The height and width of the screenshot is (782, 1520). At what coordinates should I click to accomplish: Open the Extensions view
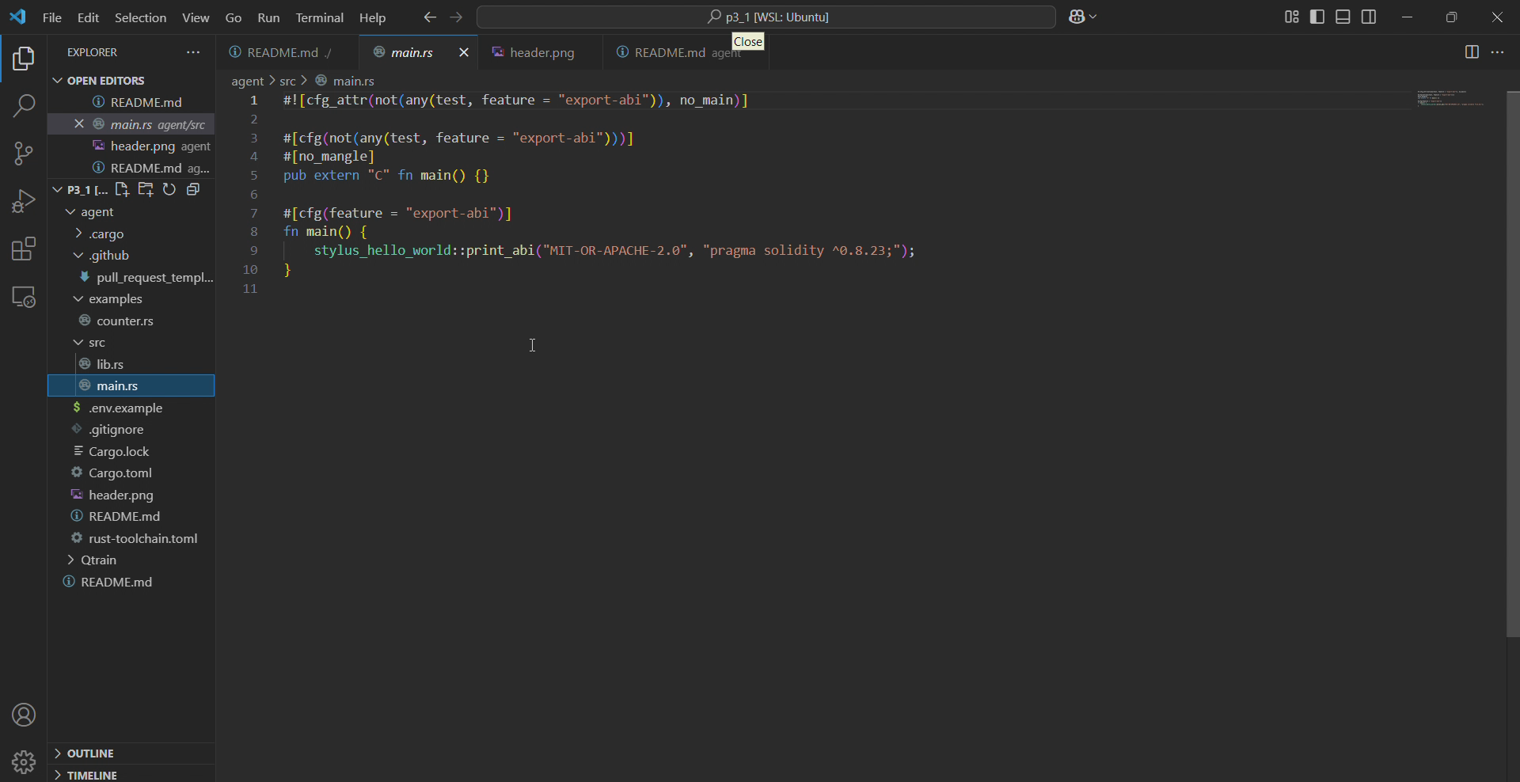[x=24, y=249]
